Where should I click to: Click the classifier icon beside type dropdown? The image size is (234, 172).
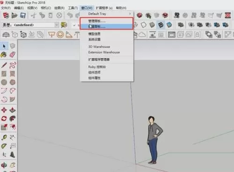64,25
